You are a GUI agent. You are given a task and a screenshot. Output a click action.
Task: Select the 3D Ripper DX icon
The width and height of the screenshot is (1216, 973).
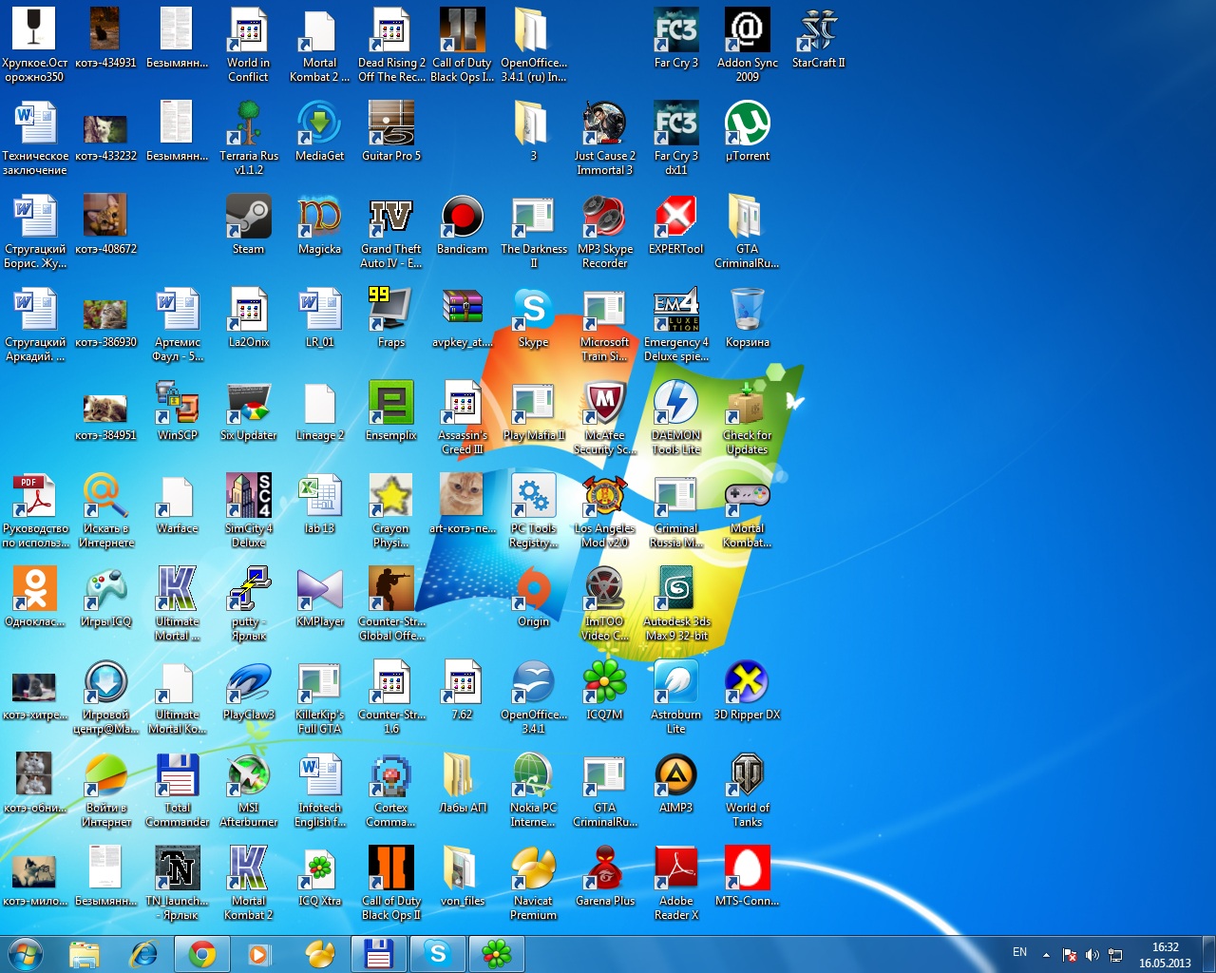pos(747,691)
